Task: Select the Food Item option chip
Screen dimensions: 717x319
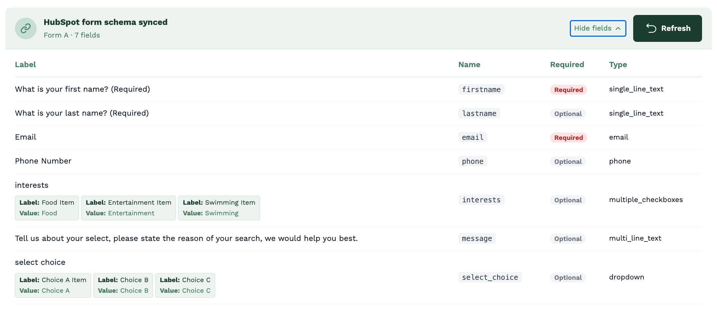Action: tap(47, 208)
